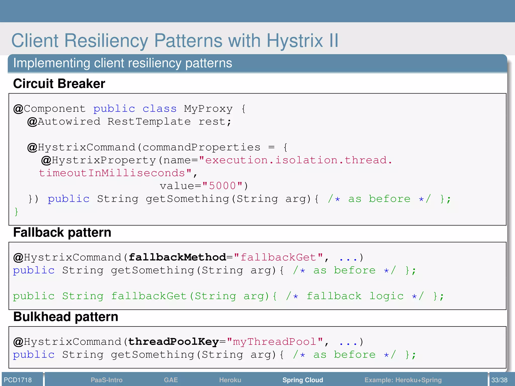Click the Bulkhead pattern heading

point(66,317)
